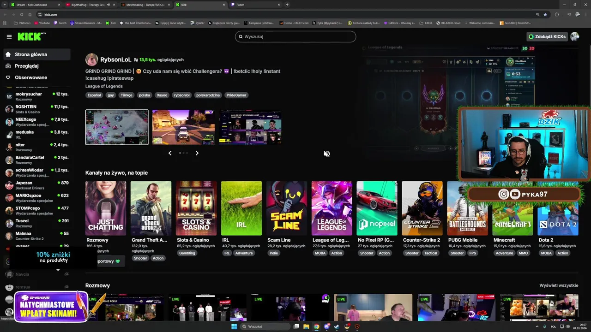The height and width of the screenshot is (332, 591).
Task: Click the Windows Start button
Action: coord(234,326)
